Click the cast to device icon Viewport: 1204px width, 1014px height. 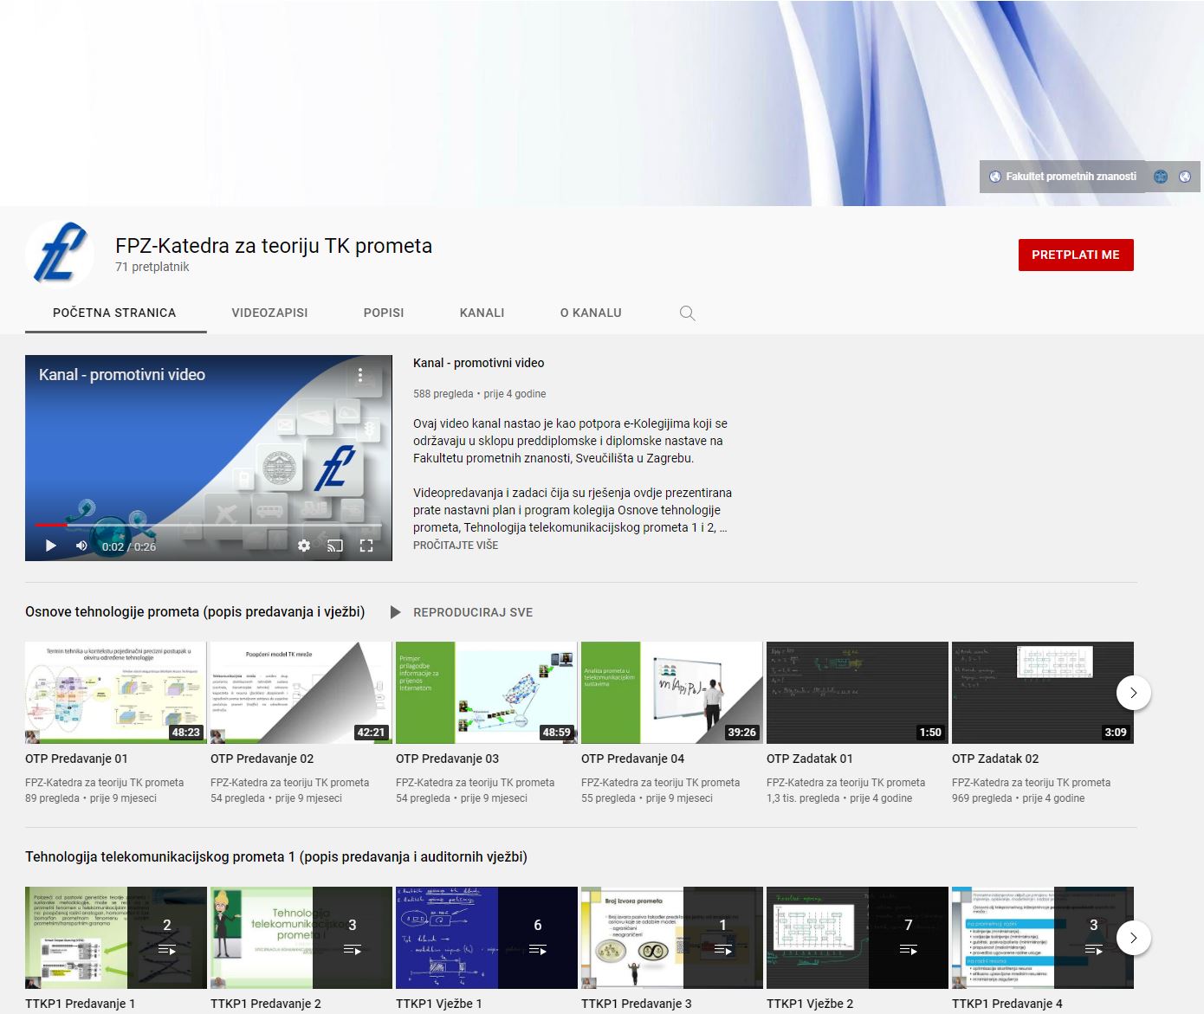[x=335, y=546]
